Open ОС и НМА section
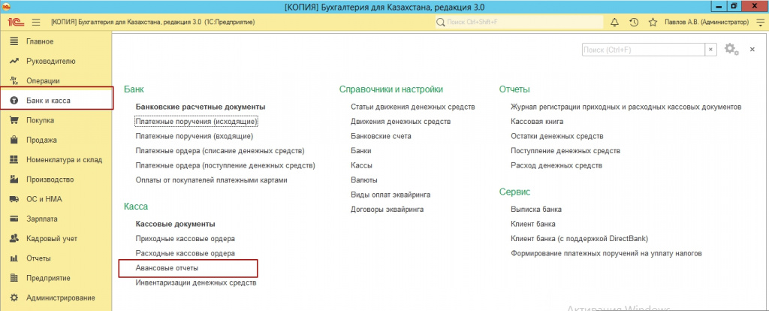 (x=44, y=199)
